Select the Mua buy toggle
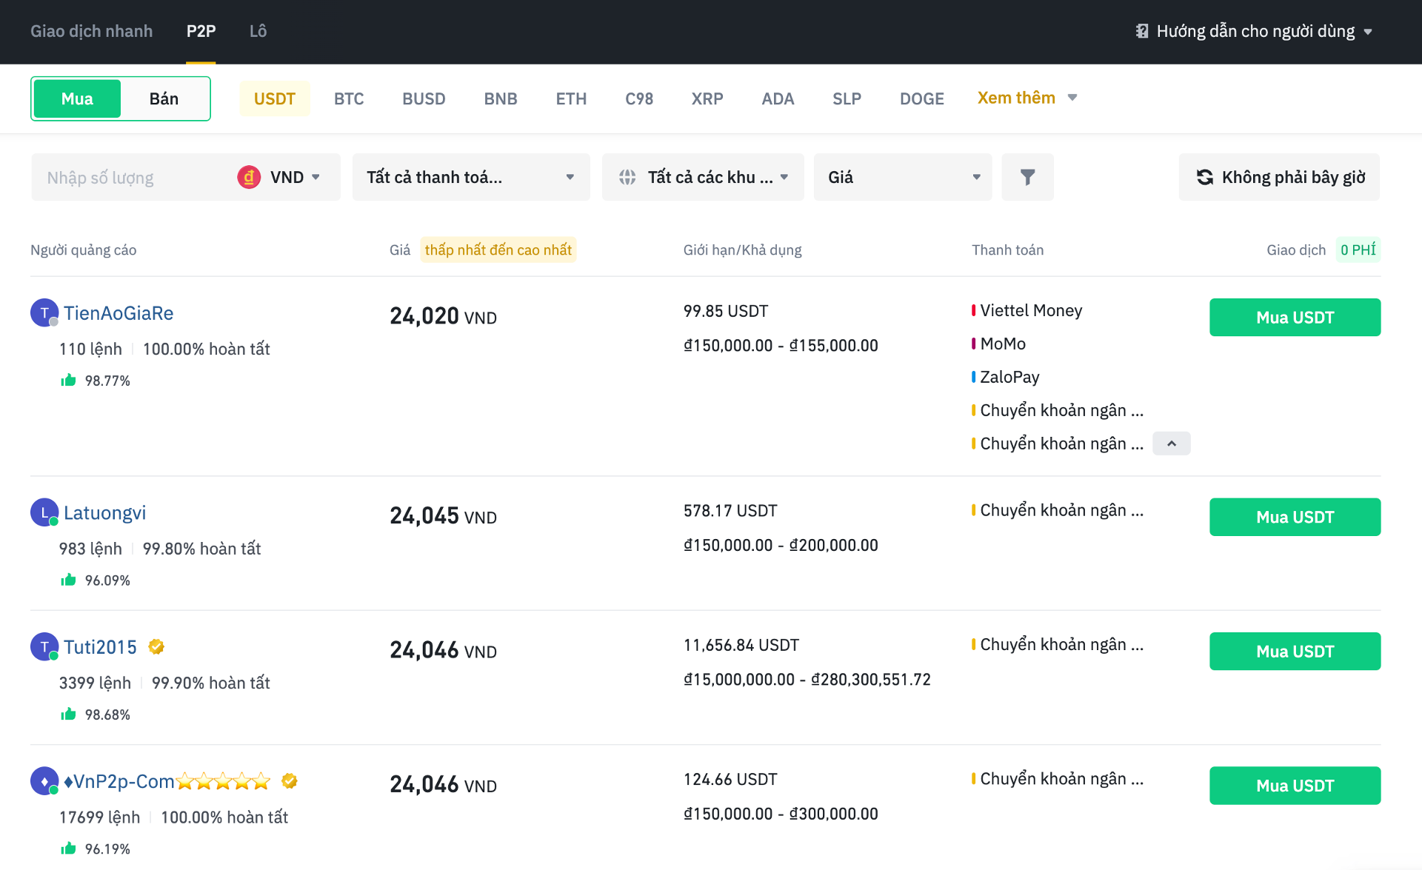The width and height of the screenshot is (1422, 870). (77, 98)
